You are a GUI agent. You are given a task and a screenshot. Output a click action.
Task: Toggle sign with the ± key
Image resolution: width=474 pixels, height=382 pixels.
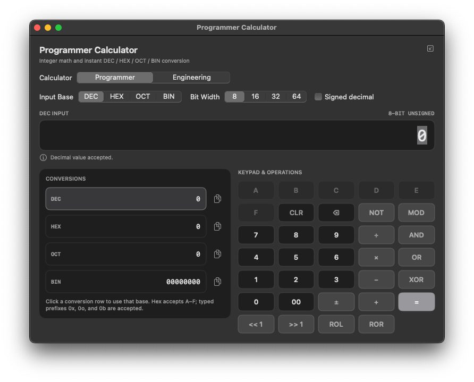point(336,302)
